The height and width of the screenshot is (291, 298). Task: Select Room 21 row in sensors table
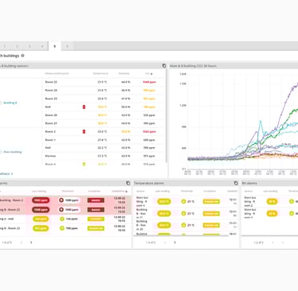(x=104, y=123)
